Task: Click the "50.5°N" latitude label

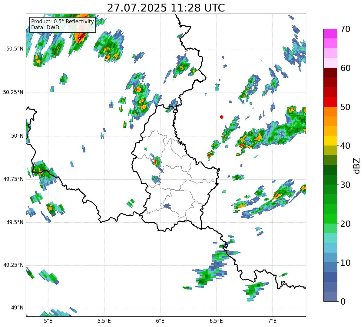Action: pyautogui.click(x=15, y=49)
